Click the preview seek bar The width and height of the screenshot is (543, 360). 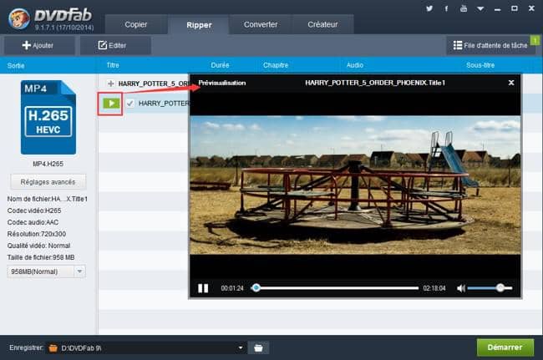[335, 288]
